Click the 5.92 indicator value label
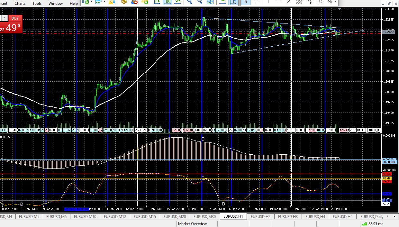 pos(386,204)
